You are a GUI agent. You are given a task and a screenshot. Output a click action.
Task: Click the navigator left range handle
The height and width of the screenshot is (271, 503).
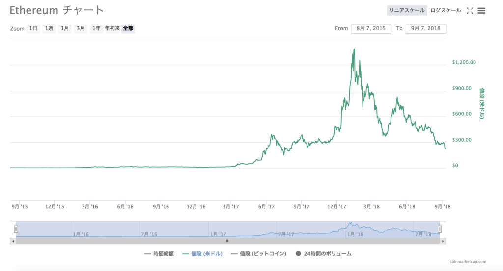(16, 229)
